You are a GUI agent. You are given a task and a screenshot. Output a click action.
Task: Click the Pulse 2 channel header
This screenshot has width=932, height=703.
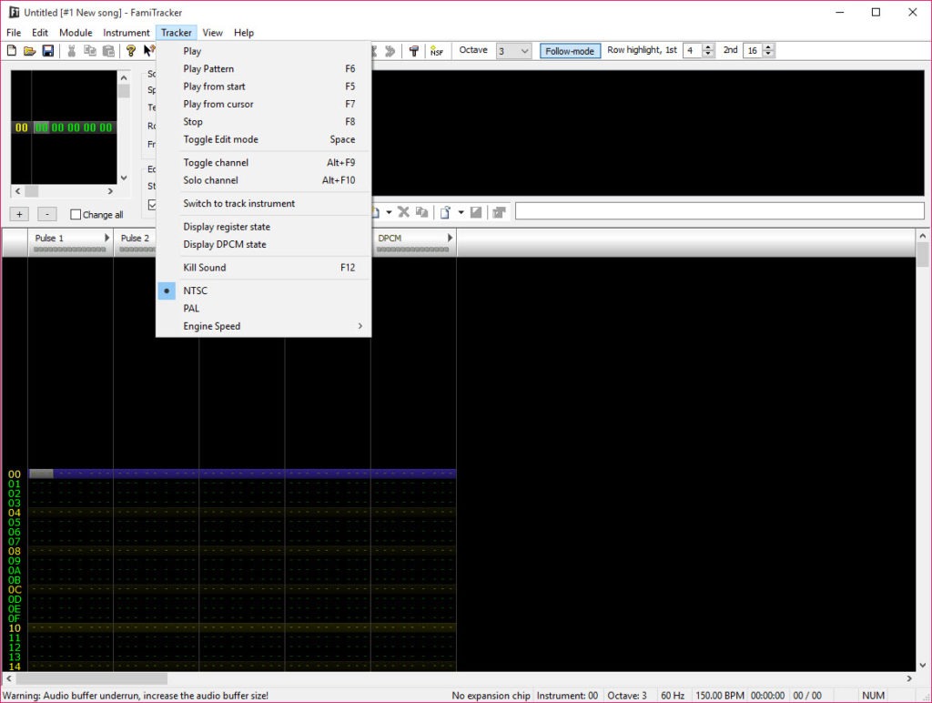click(x=135, y=243)
